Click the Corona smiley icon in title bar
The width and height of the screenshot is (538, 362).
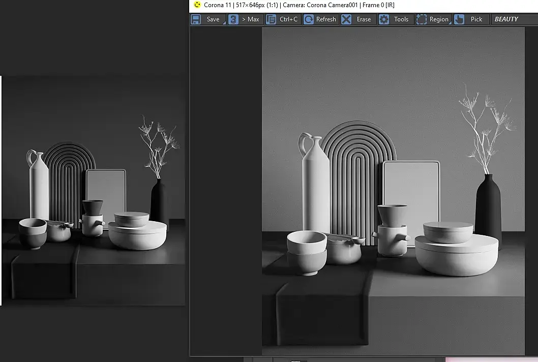(x=197, y=5)
